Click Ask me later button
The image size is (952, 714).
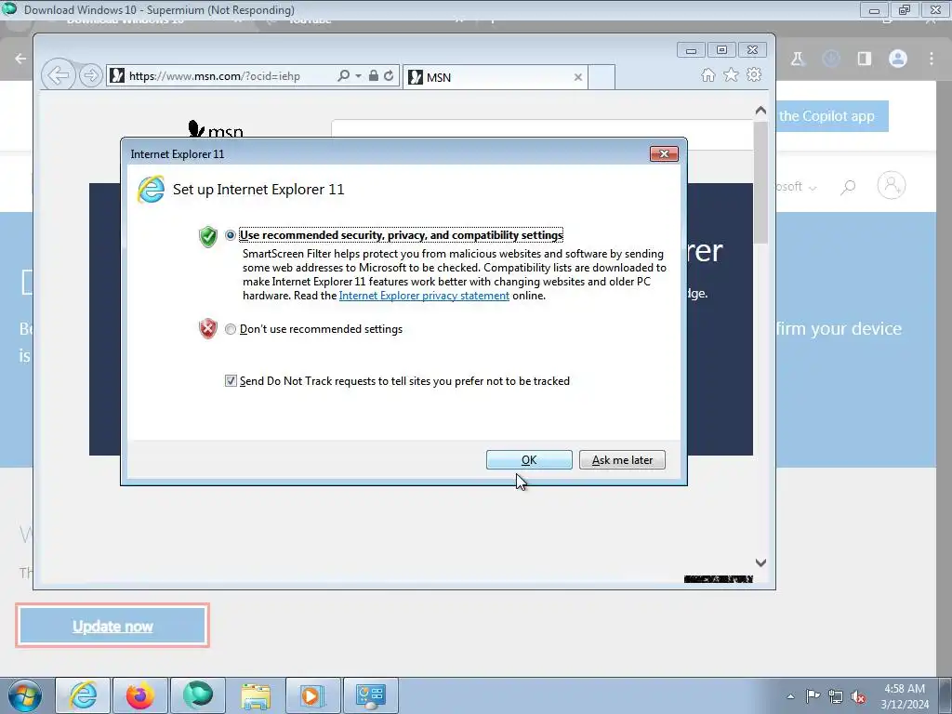[x=622, y=459]
